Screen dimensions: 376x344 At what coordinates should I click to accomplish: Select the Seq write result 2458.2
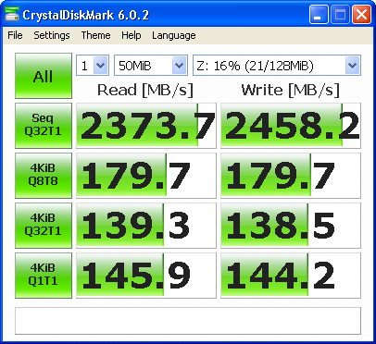291,126
